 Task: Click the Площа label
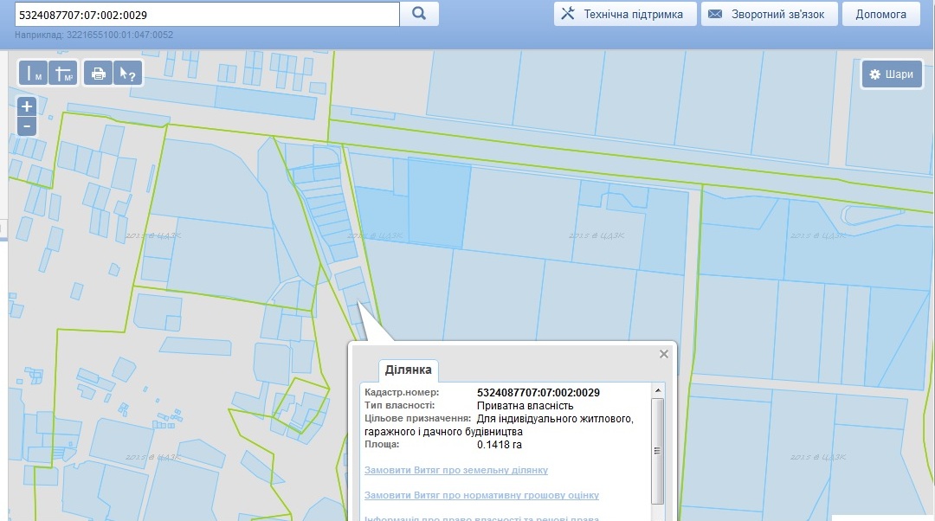383,444
